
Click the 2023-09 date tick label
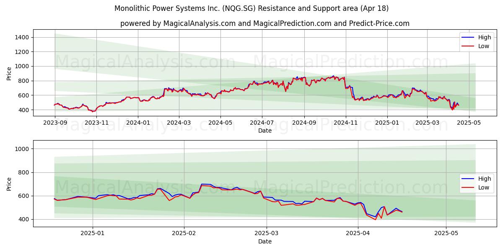coord(55,123)
